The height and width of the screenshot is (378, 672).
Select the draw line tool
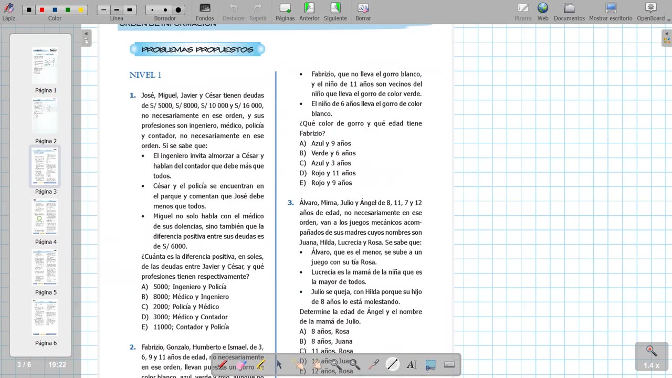[393, 364]
